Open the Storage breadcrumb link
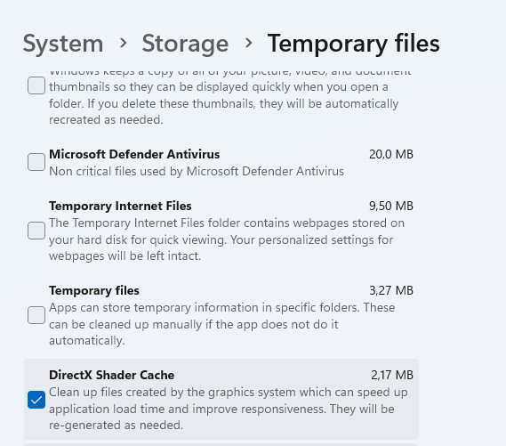Viewport: 506px width, 446px height. tap(185, 44)
